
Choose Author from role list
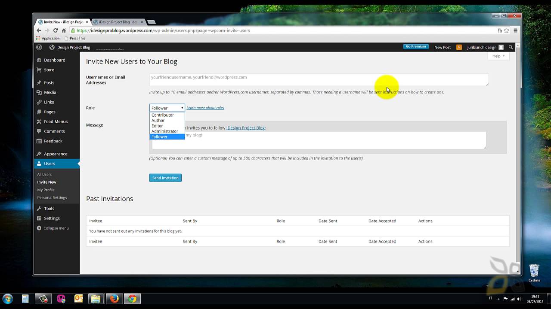pyautogui.click(x=167, y=121)
